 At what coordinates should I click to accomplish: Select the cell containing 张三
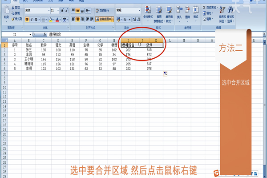click(28, 50)
